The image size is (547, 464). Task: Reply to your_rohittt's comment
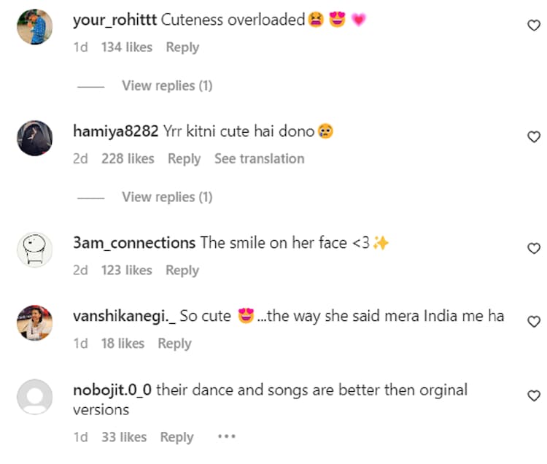(182, 47)
